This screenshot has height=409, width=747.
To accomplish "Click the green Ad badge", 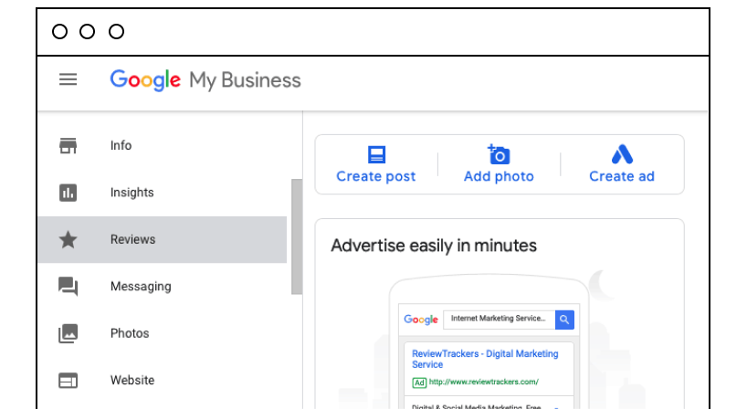I will point(419,383).
